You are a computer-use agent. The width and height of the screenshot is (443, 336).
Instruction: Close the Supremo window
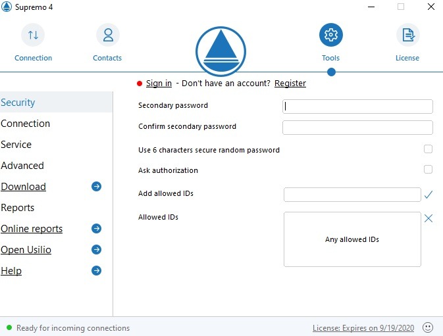coord(431,7)
